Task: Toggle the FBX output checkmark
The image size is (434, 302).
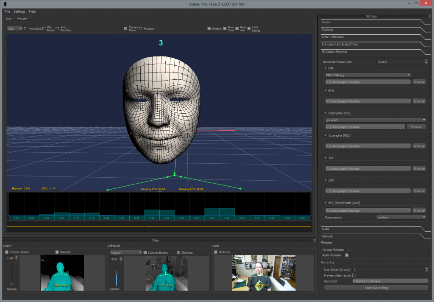Action: (325, 68)
